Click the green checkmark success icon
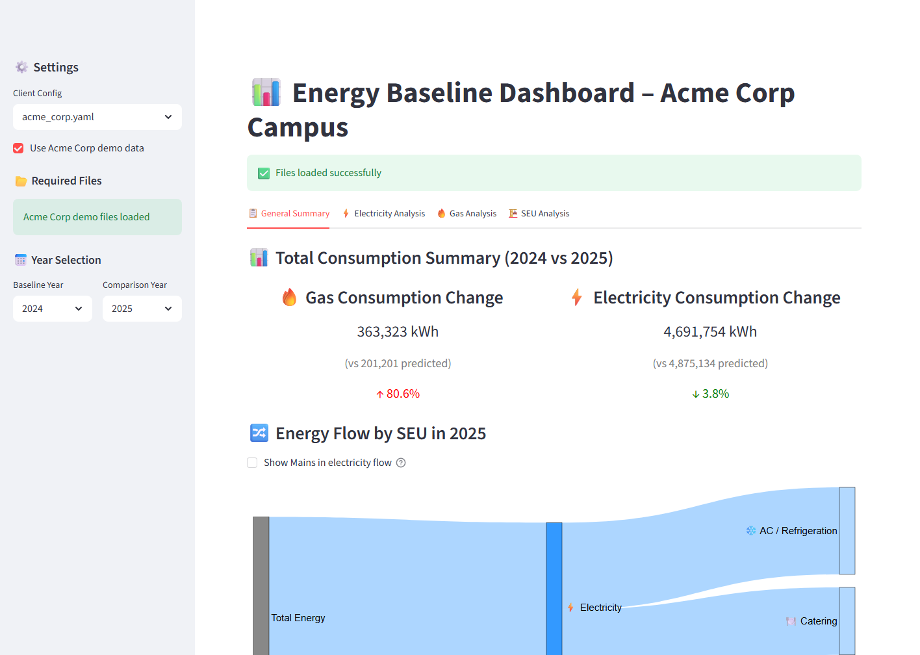The height and width of the screenshot is (655, 920). (x=264, y=173)
